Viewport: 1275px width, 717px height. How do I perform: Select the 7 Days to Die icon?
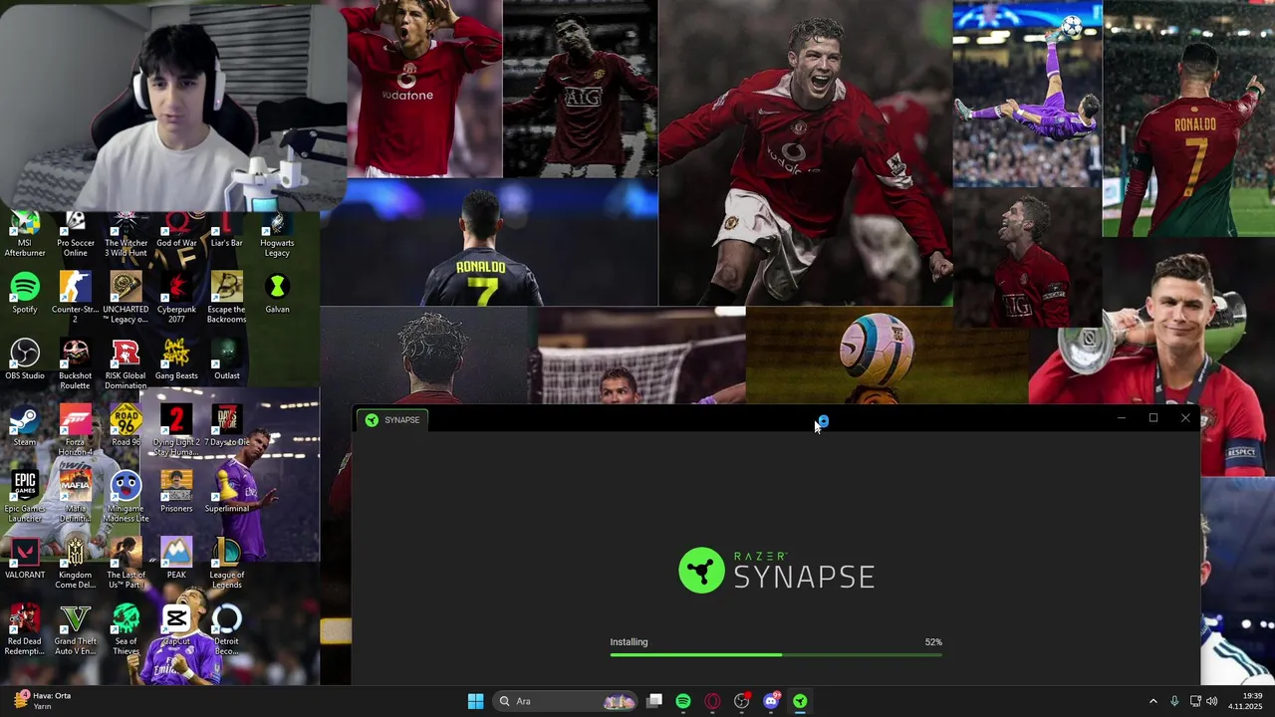tap(226, 426)
